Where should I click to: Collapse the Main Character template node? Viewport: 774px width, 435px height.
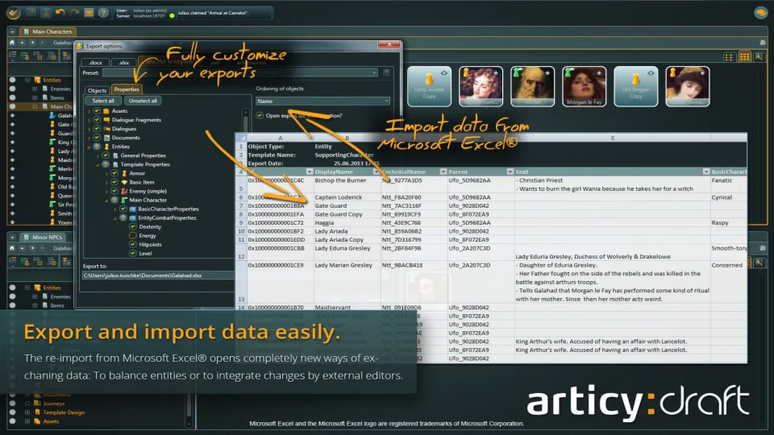(x=106, y=201)
